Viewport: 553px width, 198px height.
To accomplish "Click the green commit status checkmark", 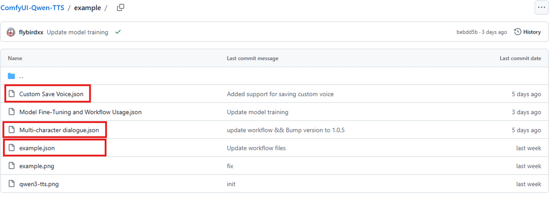I will click(118, 32).
